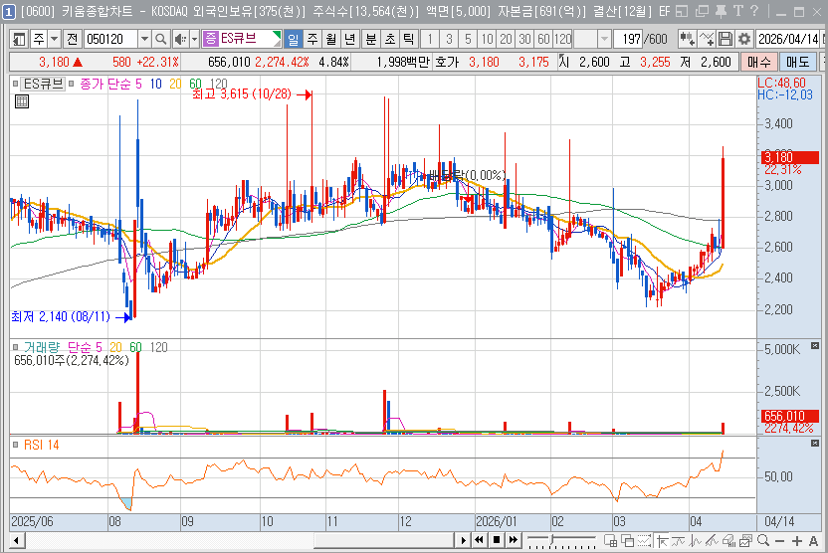The image size is (828, 553).
Task: Click the trend line chart icon
Action: tap(678, 540)
